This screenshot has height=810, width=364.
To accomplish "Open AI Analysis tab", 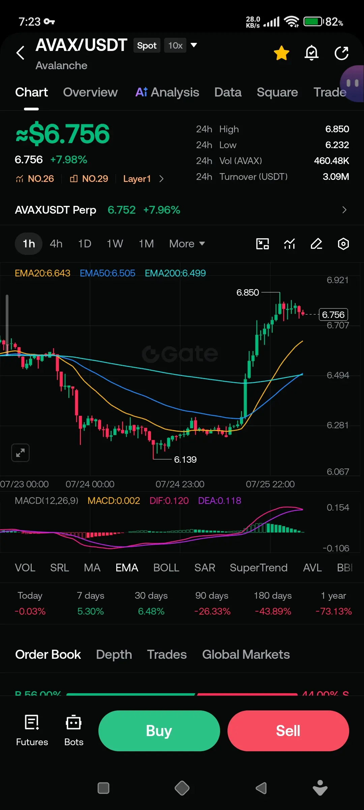I will (x=167, y=92).
